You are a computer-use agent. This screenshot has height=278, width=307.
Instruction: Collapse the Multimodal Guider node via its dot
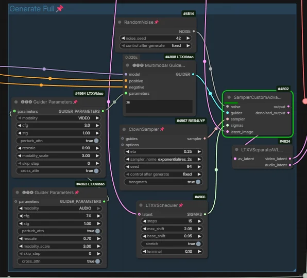point(127,65)
